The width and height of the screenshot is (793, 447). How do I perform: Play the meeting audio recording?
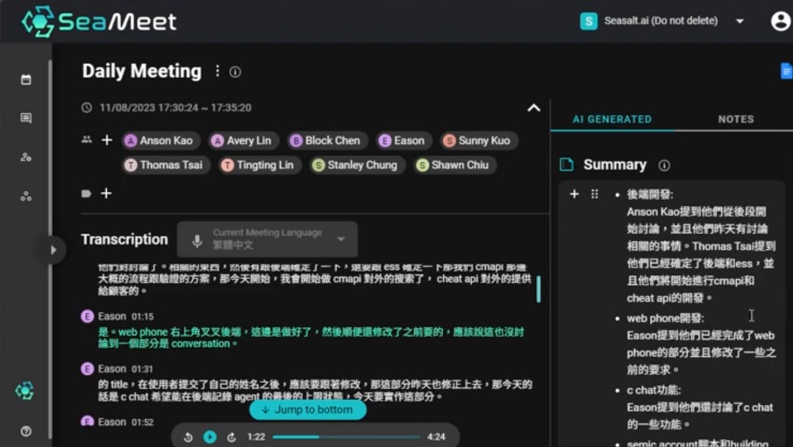click(210, 436)
